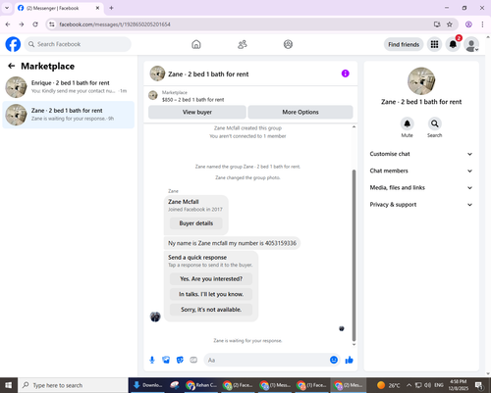
Task: Search within the conversation
Action: tap(434, 123)
